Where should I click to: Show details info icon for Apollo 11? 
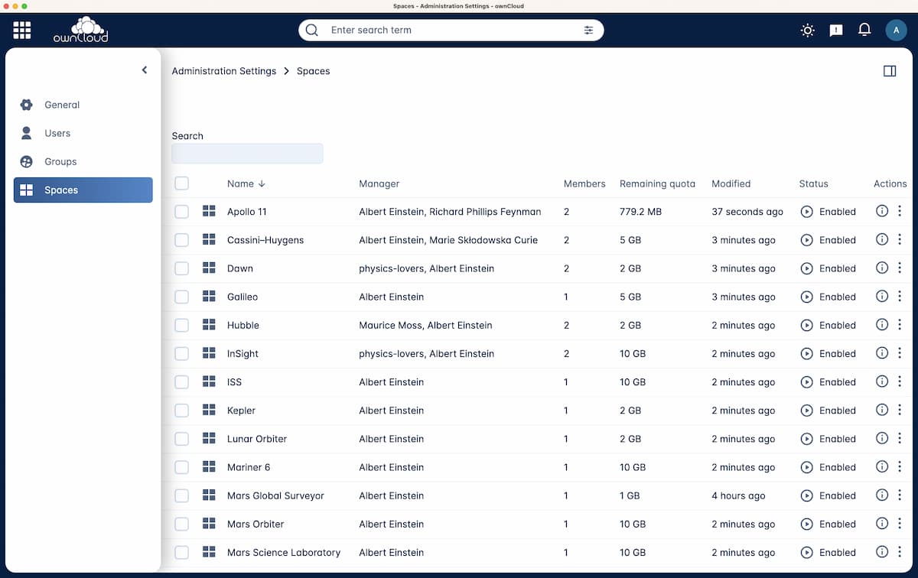pos(881,211)
